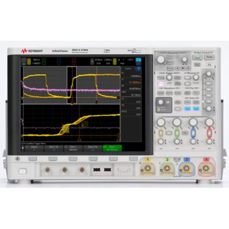Tap the Force Trigger key
The width and height of the screenshot is (229, 229).
(177, 78)
